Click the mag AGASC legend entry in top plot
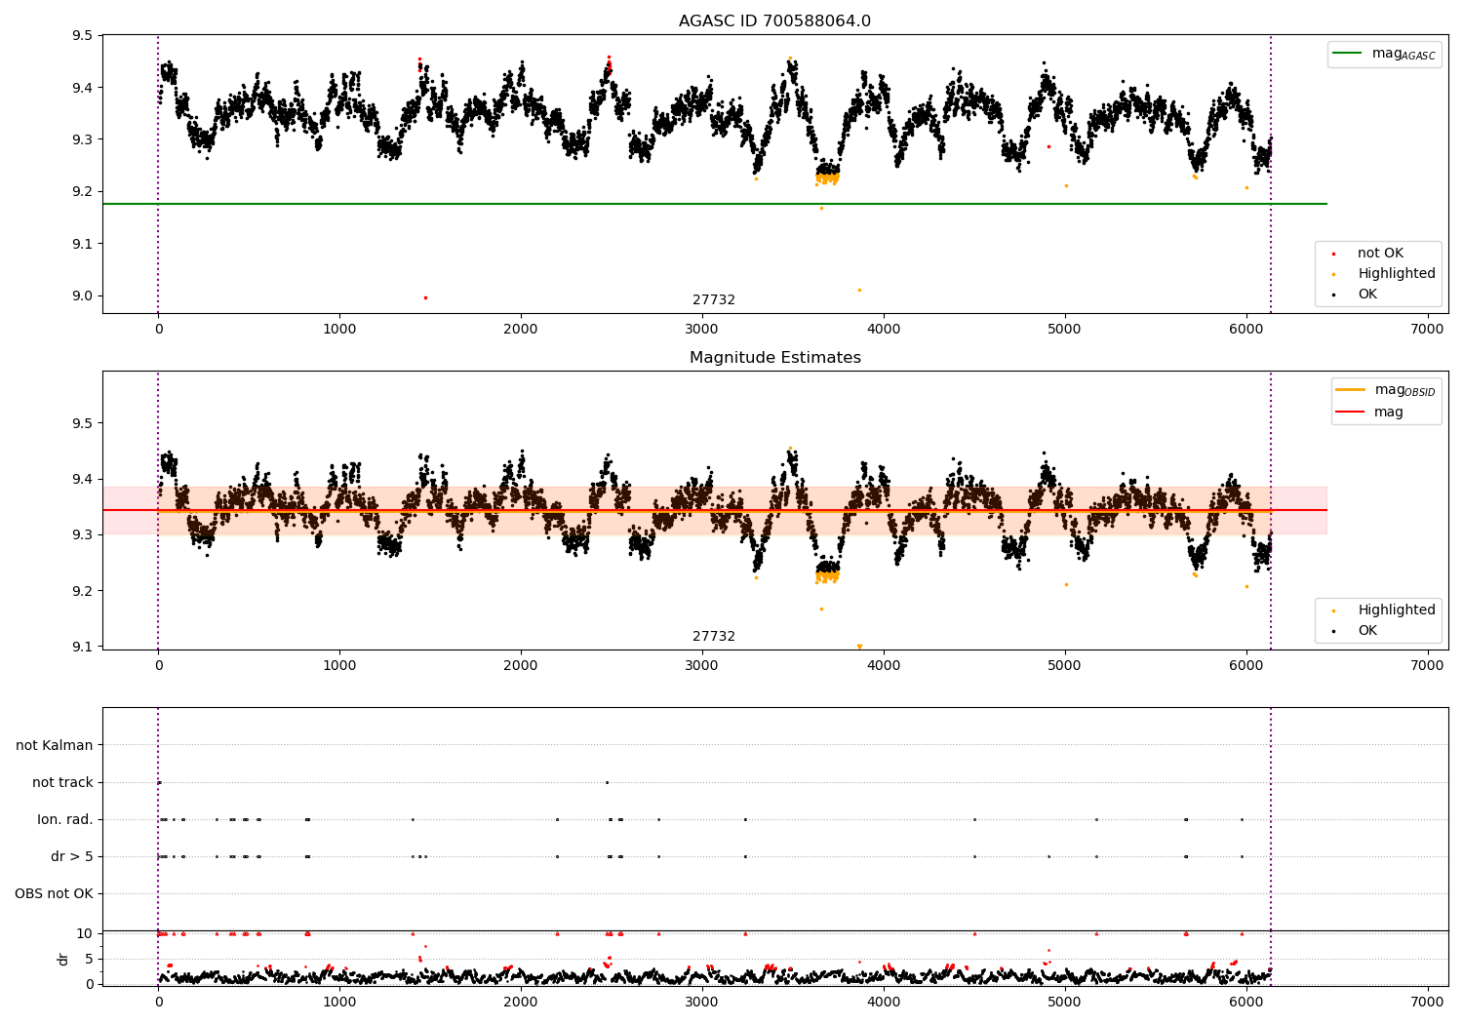The width and height of the screenshot is (1463, 1024). [x=1385, y=54]
